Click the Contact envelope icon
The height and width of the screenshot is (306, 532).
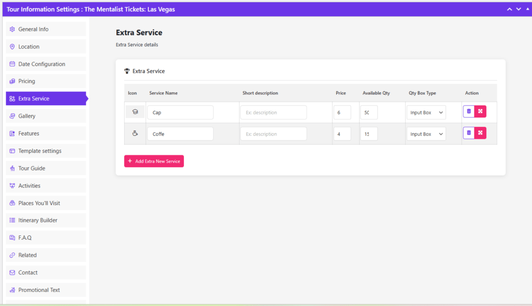pos(12,272)
